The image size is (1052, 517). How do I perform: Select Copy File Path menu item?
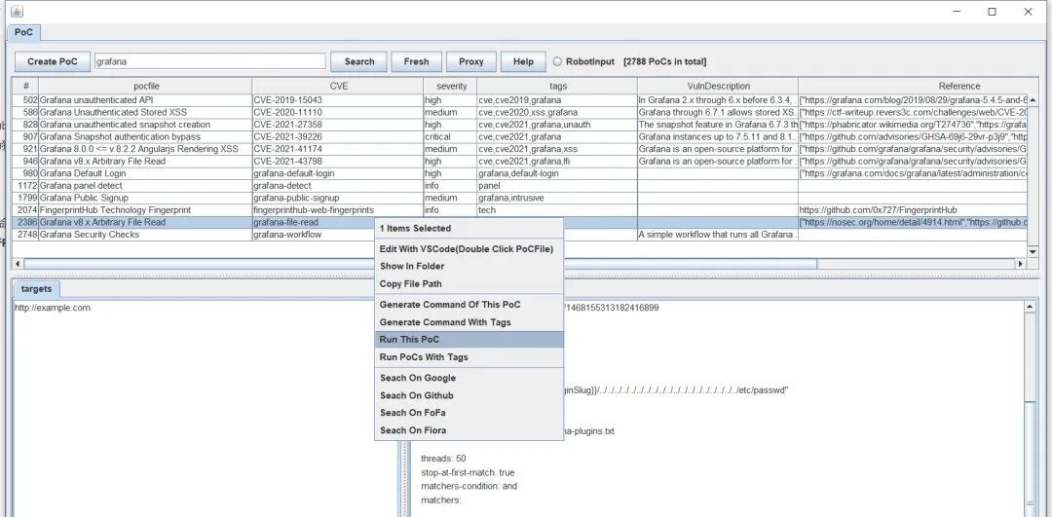coord(469,283)
